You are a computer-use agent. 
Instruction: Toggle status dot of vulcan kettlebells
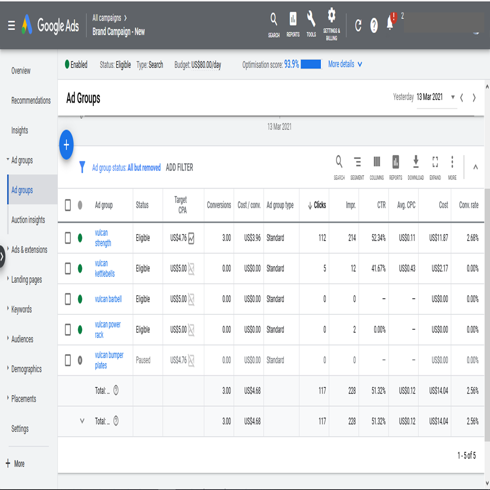click(80, 268)
